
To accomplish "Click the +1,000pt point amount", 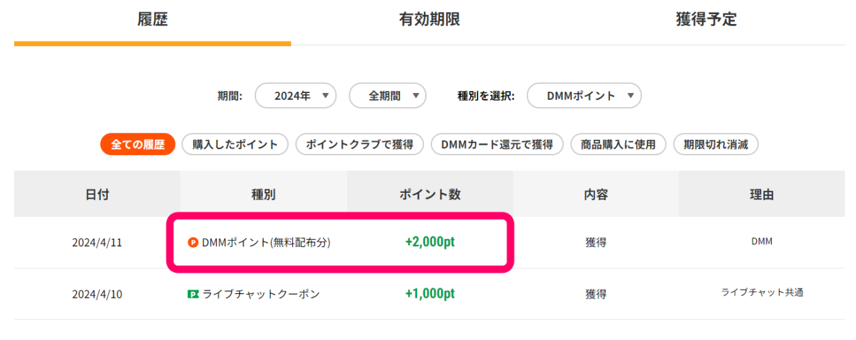I will [429, 294].
